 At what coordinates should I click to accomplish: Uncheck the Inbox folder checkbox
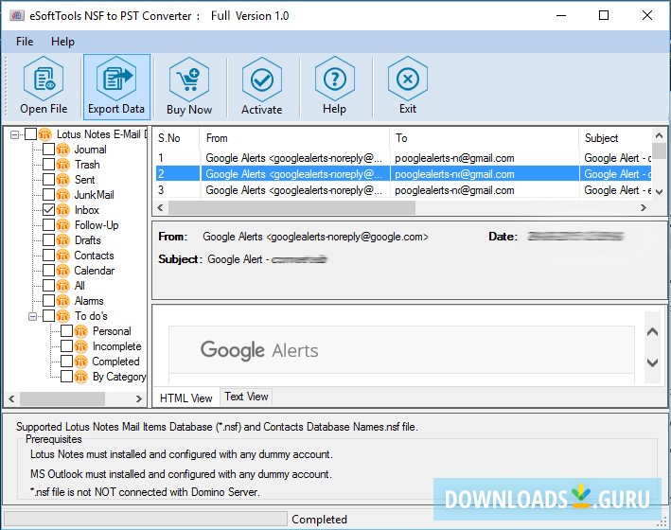click(49, 210)
